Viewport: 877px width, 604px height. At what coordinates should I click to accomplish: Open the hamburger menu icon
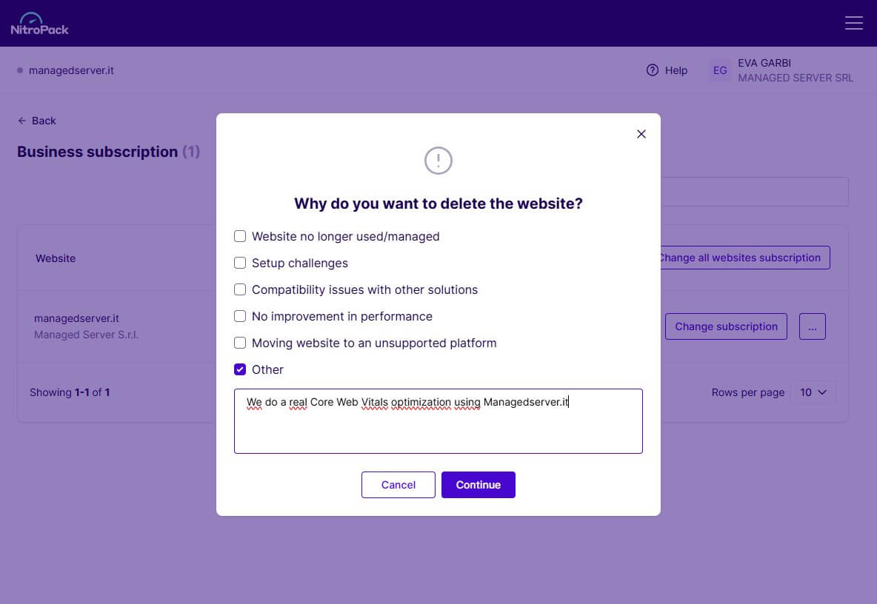pyautogui.click(x=853, y=23)
